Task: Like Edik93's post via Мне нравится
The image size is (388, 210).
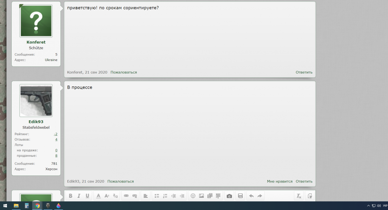Action: (x=280, y=181)
